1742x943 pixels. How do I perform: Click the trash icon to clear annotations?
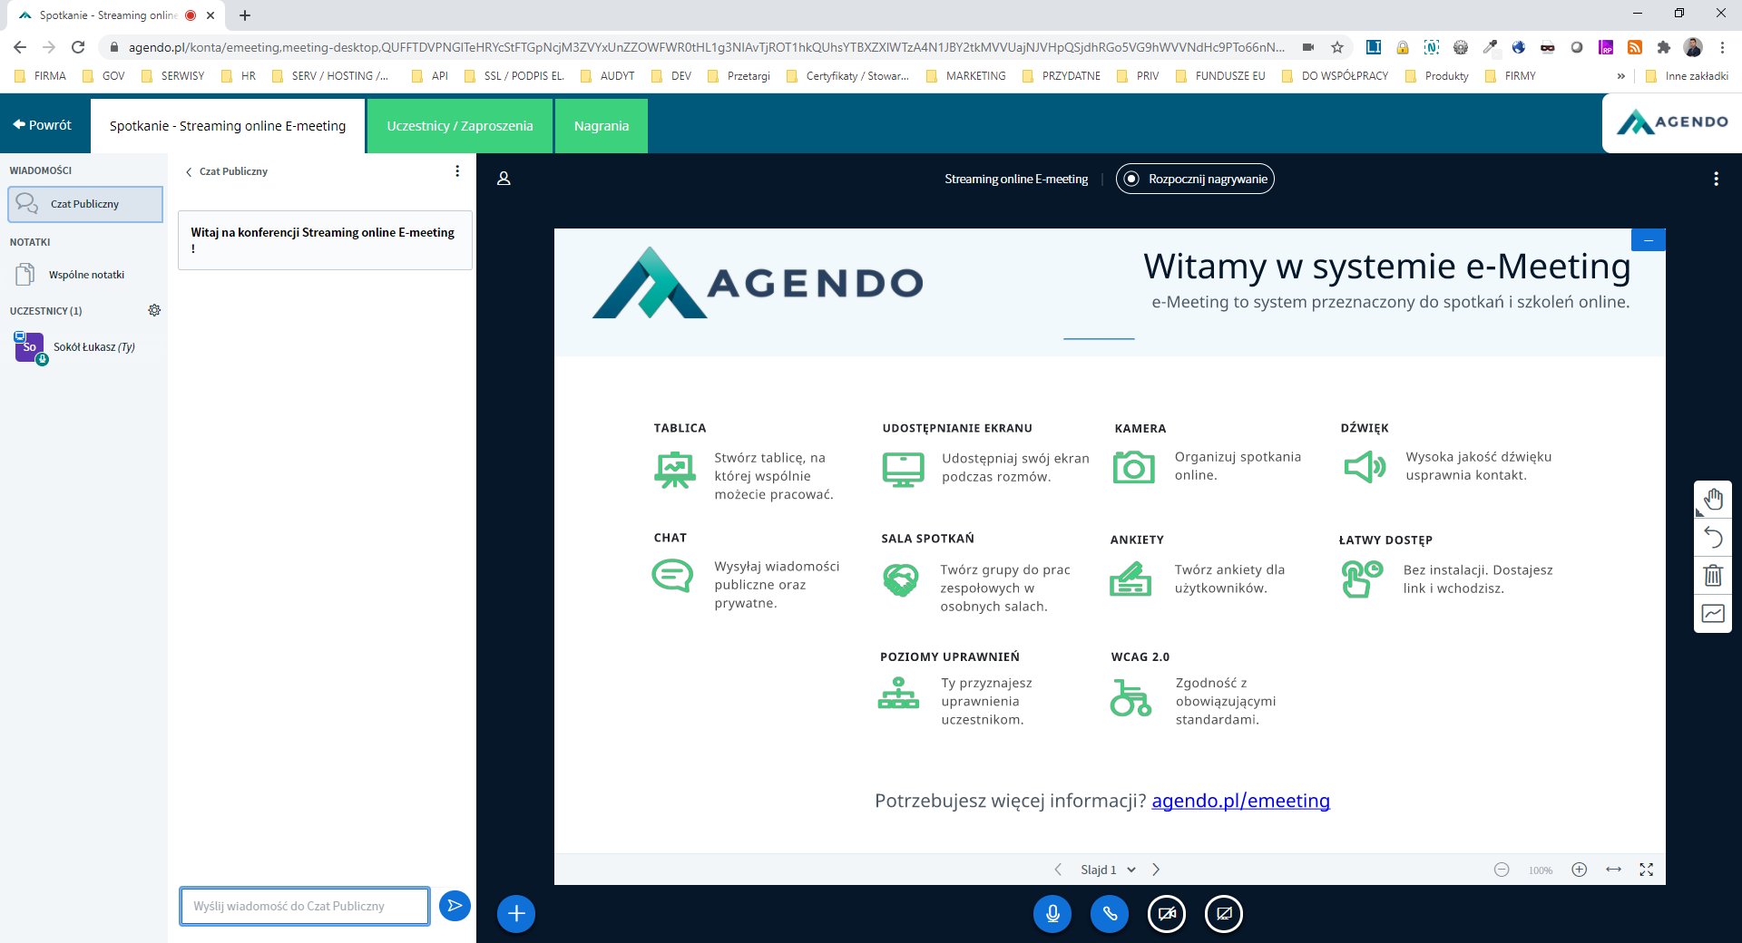pos(1712,576)
